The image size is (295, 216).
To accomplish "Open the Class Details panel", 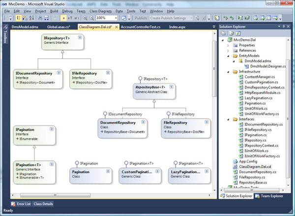I will tap(43, 204).
